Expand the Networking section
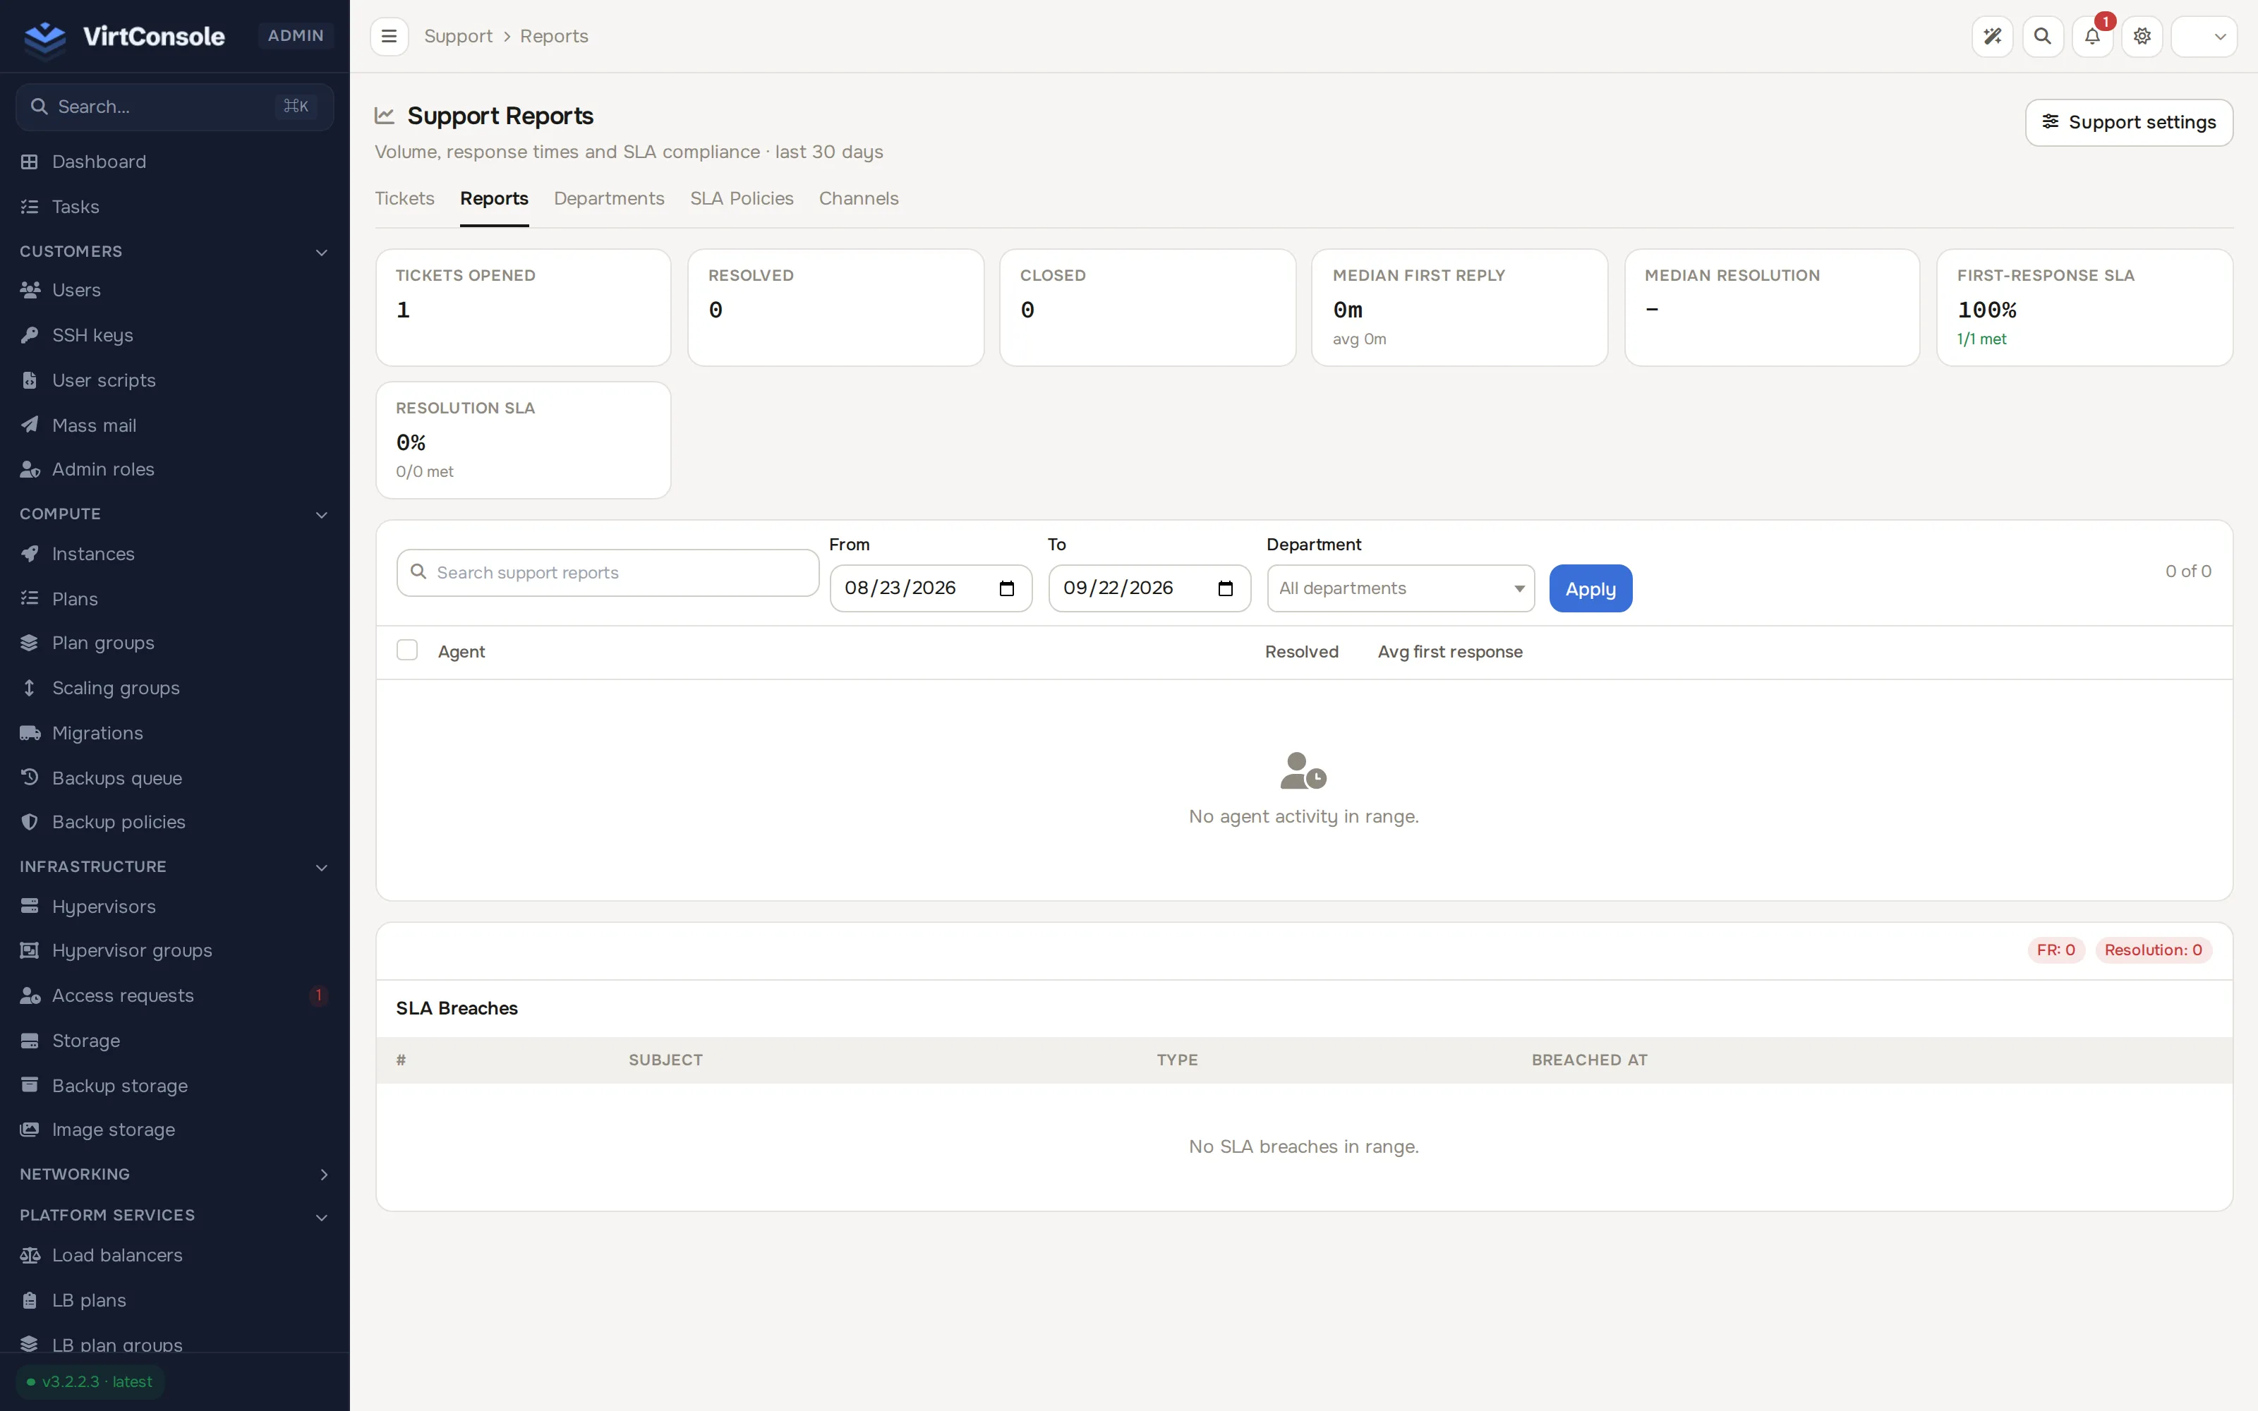 pos(174,1174)
